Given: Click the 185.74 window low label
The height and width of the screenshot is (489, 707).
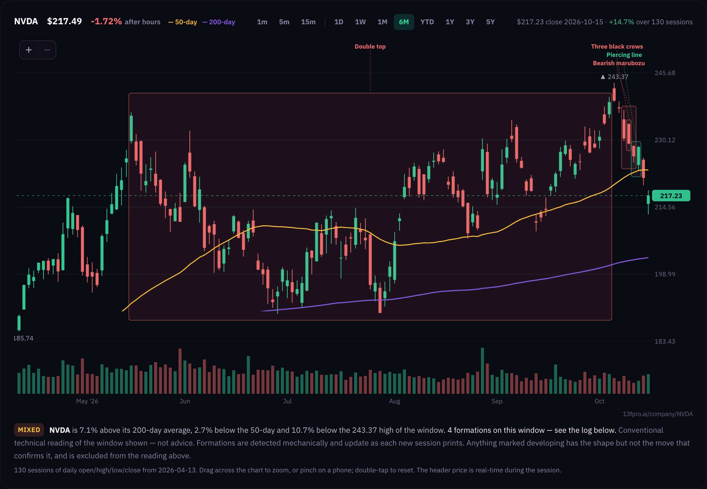Looking at the screenshot, I should tap(23, 338).
